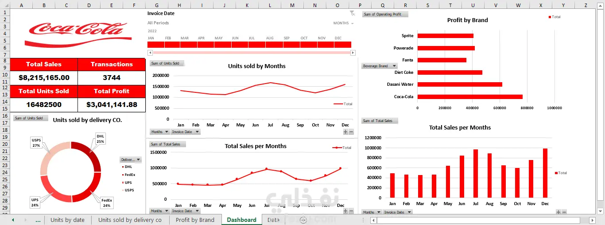Switch to the Units sold by delivery co tab
This screenshot has height=225, width=605.
click(x=130, y=220)
